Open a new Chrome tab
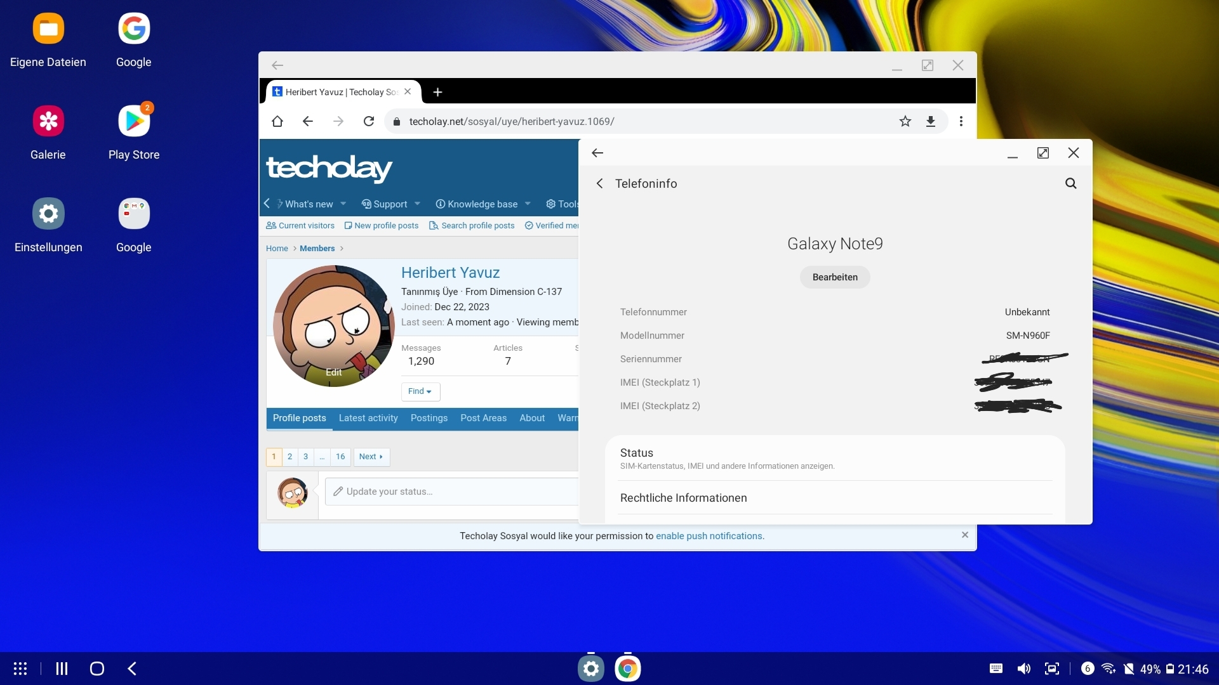Screen dimensions: 1219x685 (437, 92)
